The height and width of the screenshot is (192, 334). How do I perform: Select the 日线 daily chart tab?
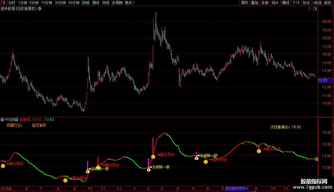86,3
